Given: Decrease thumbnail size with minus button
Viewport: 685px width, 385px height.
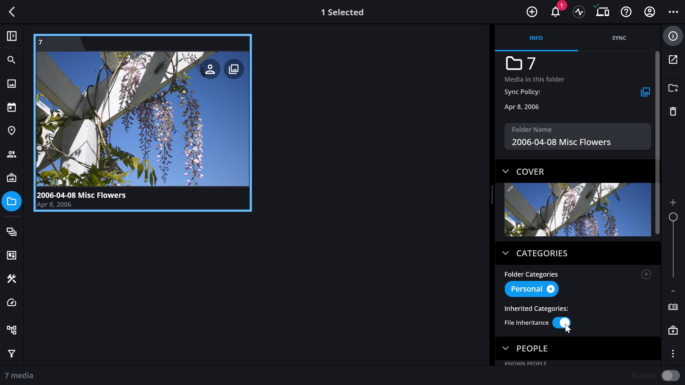Looking at the screenshot, I should click(x=673, y=291).
